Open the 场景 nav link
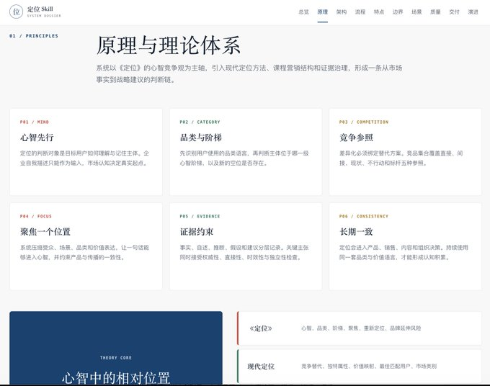Viewport: 490px width, 386px height. pos(416,12)
